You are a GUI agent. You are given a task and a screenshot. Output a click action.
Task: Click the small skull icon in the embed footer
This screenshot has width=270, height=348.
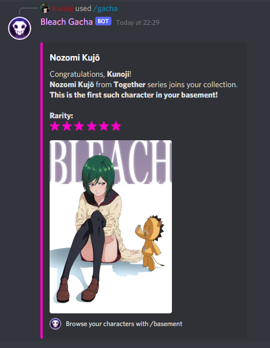coord(55,324)
